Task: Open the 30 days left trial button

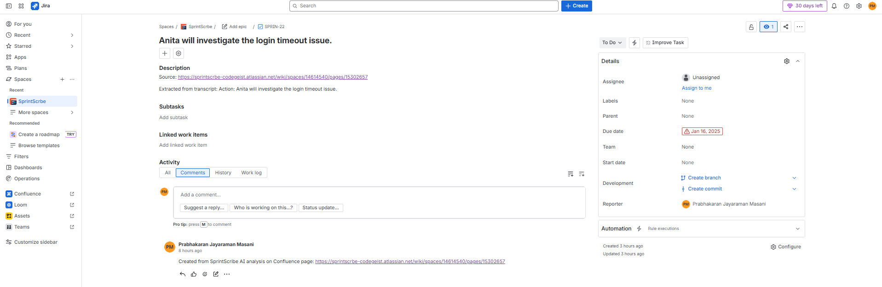Action: coord(805,6)
